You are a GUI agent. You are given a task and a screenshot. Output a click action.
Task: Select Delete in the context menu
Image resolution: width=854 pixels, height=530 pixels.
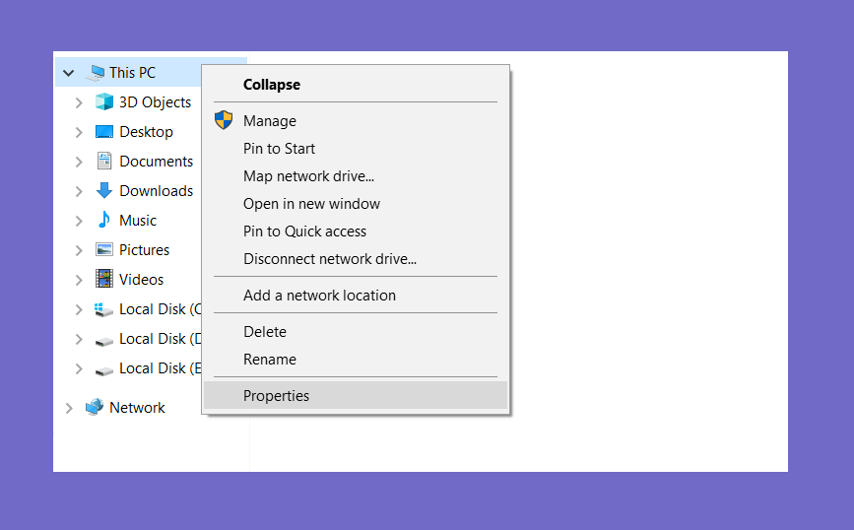356,332
